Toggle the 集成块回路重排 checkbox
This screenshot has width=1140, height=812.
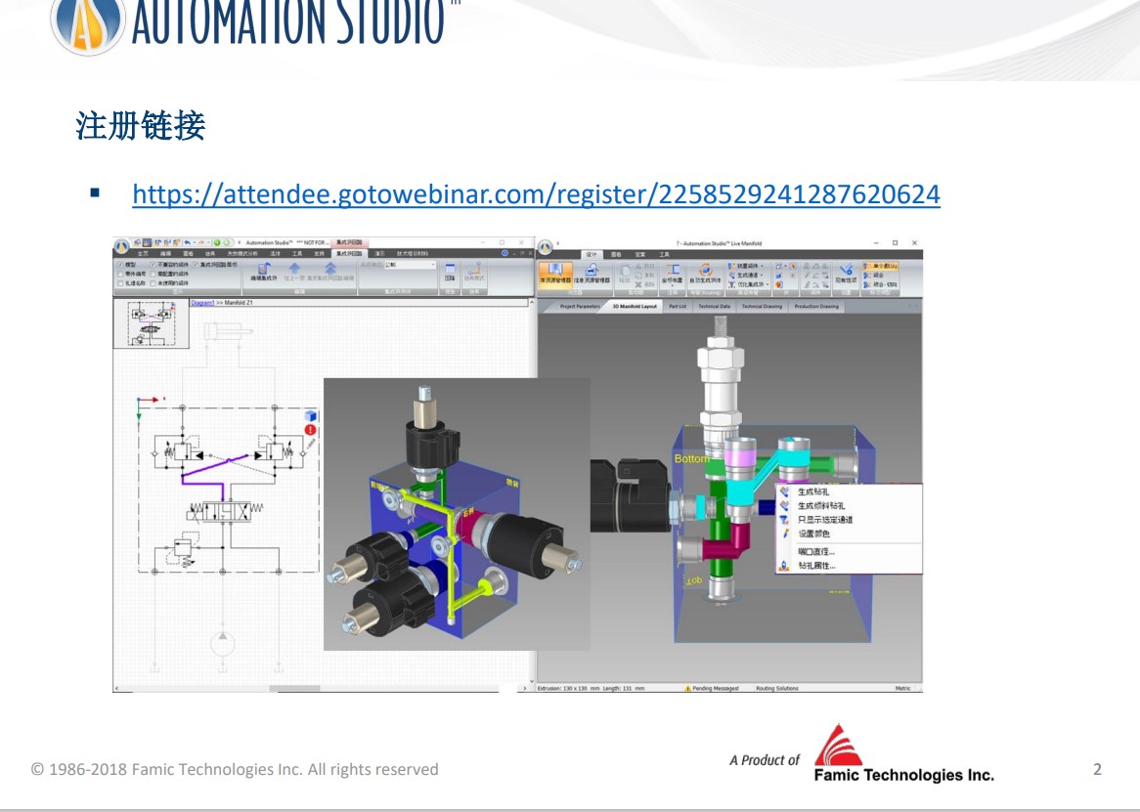[197, 265]
